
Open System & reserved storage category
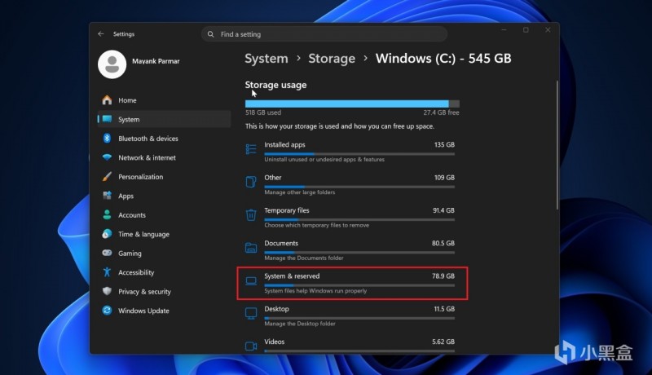point(352,283)
